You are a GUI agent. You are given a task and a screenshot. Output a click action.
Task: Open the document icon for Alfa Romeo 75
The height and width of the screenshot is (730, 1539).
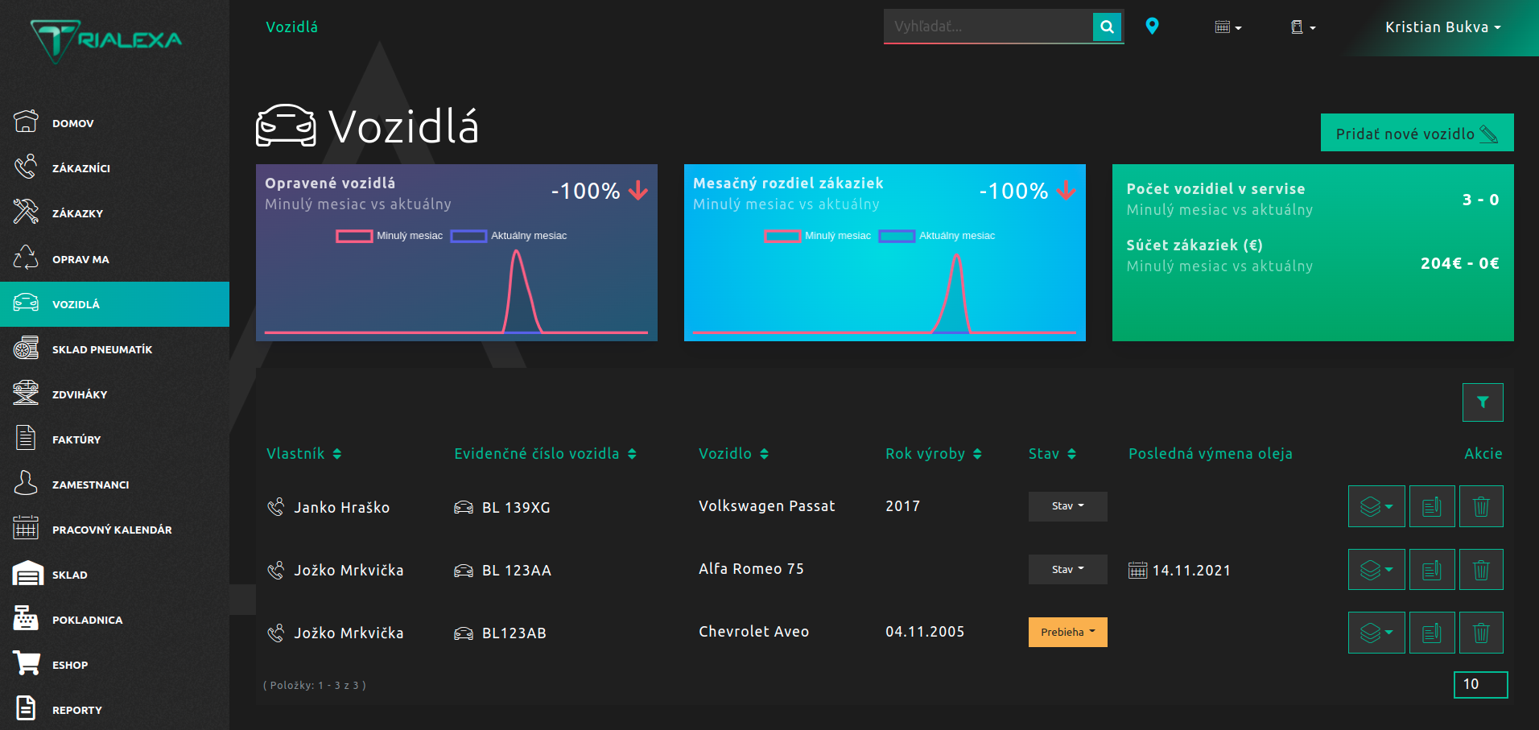tap(1431, 570)
